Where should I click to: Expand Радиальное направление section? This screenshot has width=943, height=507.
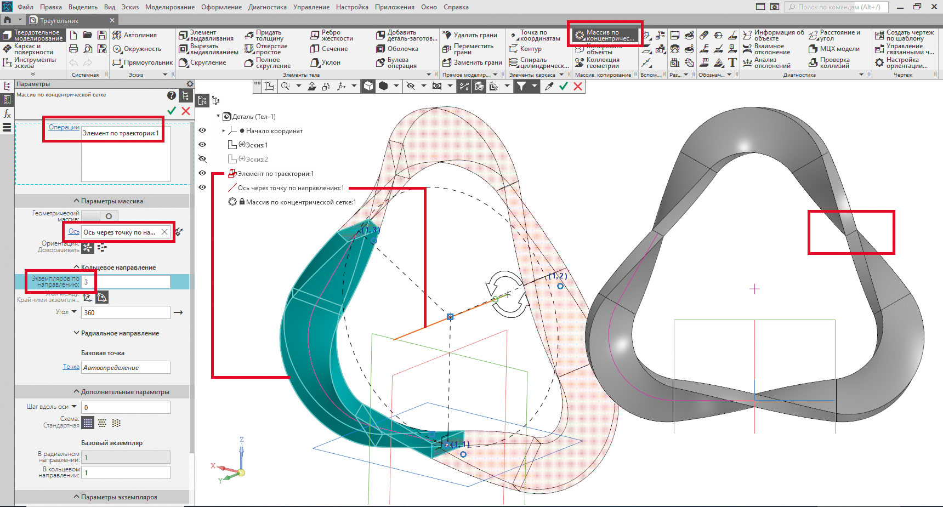[x=77, y=333]
